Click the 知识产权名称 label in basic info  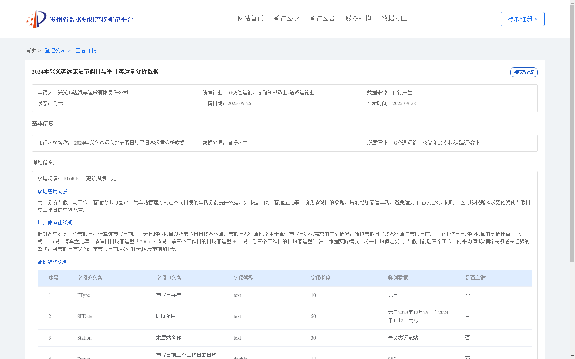coord(54,143)
